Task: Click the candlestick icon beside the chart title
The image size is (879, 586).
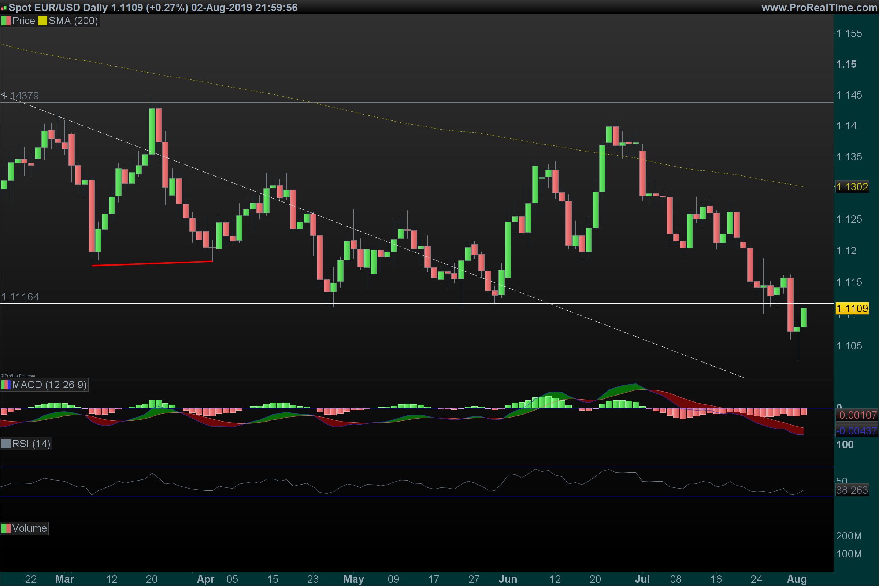Action: pyautogui.click(x=4, y=8)
